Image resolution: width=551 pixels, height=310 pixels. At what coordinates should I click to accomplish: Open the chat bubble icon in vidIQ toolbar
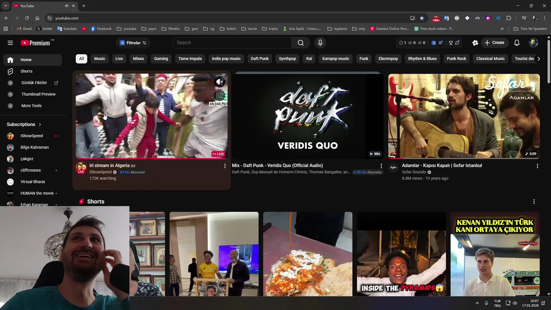coord(457,43)
